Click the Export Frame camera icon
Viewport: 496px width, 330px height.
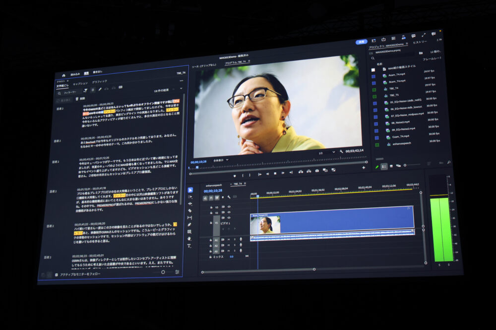point(317,171)
